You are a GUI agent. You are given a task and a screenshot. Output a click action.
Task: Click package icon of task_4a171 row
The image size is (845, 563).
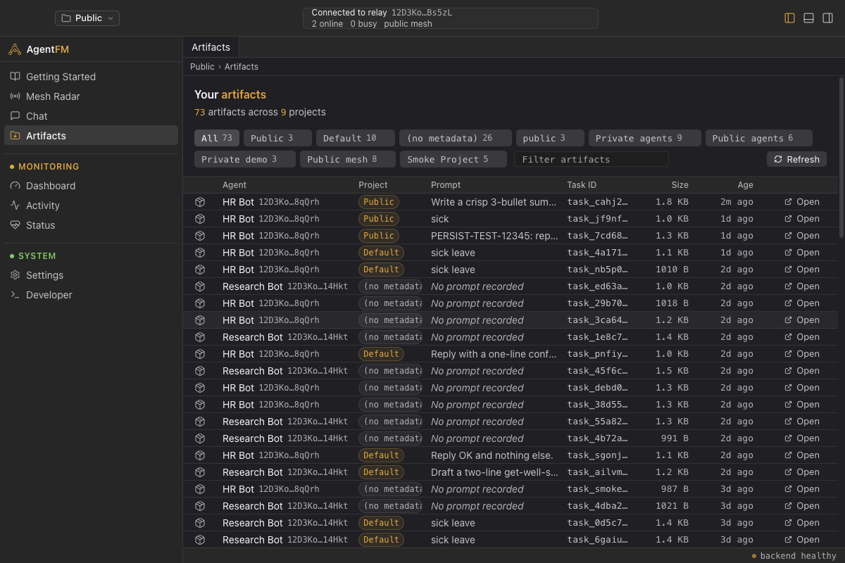[x=200, y=253]
